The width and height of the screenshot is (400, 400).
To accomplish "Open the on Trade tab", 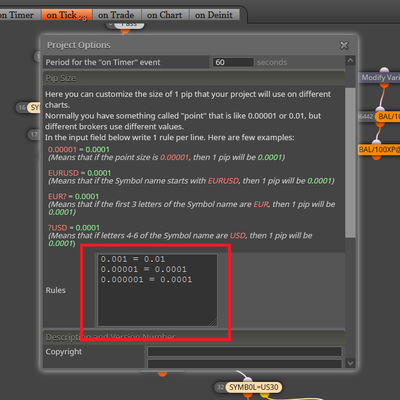I will point(116,15).
